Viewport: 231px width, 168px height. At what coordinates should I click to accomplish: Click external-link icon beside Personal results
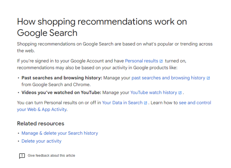coord(161,61)
